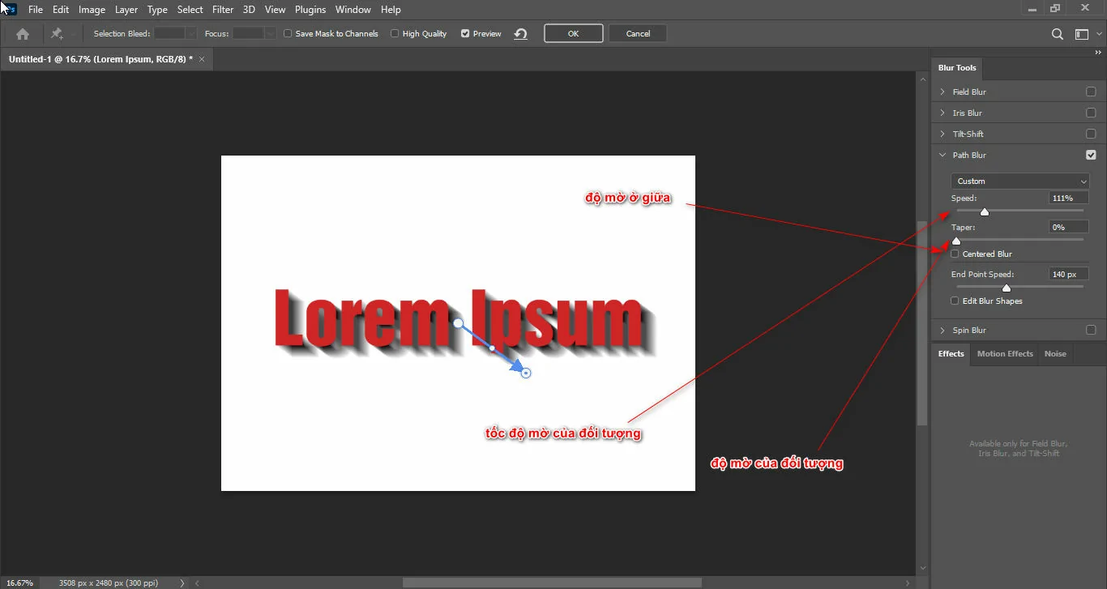The width and height of the screenshot is (1107, 589).
Task: Click the workspace arrangement icon near Search
Action: 1081,34
